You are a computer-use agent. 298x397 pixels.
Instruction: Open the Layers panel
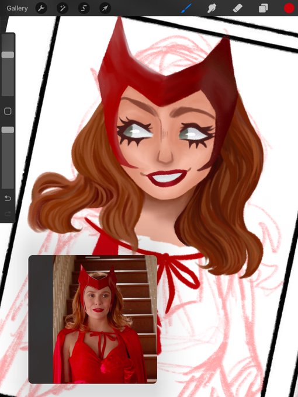click(264, 9)
